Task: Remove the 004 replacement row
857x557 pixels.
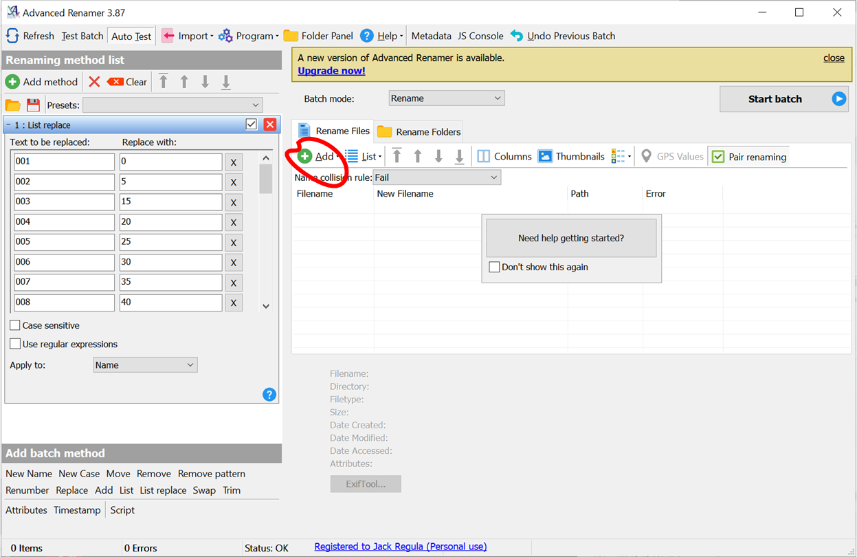Action: 234,223
